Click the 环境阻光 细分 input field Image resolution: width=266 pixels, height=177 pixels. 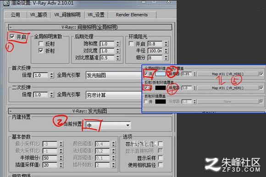(x=155, y=58)
